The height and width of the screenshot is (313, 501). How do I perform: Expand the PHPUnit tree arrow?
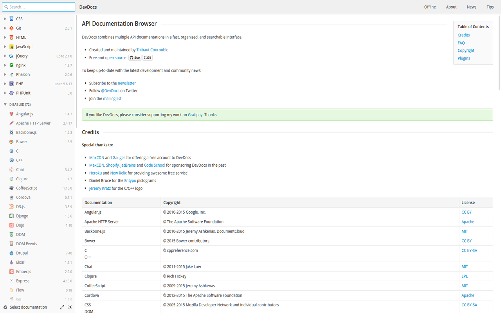click(5, 93)
